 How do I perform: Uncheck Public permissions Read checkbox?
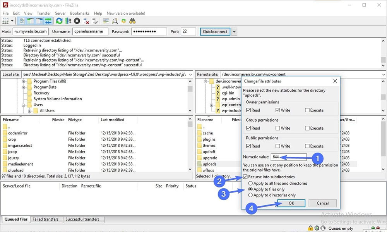click(x=248, y=146)
